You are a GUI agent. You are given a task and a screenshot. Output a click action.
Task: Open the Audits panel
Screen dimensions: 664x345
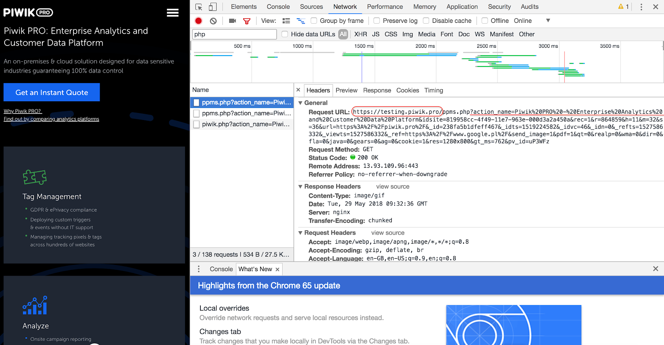530,7
